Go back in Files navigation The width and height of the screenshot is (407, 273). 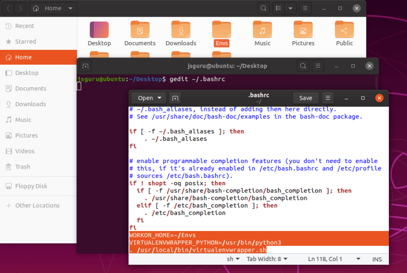point(8,8)
